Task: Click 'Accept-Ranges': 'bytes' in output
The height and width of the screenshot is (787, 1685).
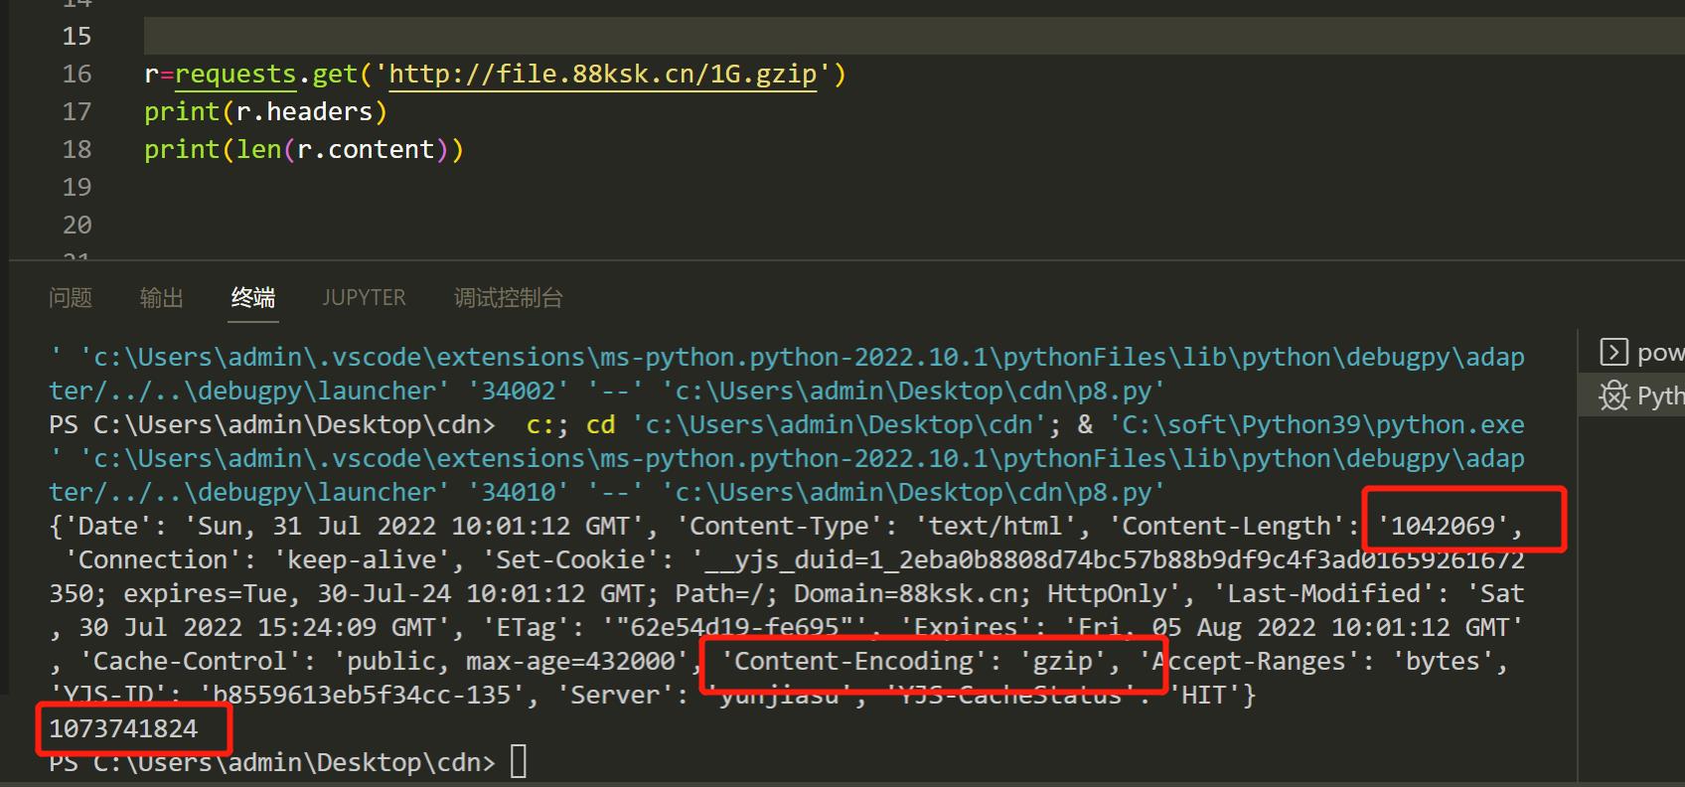Action: click(x=1315, y=661)
